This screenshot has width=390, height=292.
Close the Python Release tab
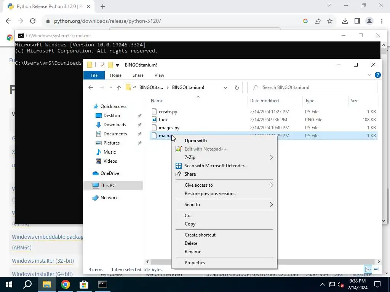88,7
